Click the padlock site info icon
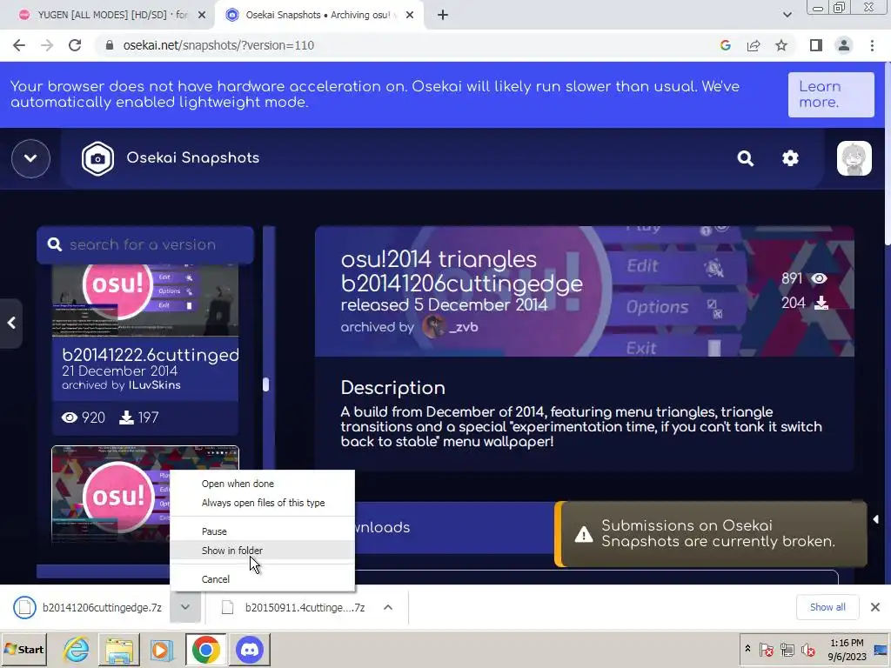The width and height of the screenshot is (891, 668). (110, 45)
